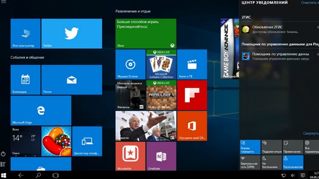Launch the Candy Crush tile
This screenshot has width=319, height=179.
(56, 141)
